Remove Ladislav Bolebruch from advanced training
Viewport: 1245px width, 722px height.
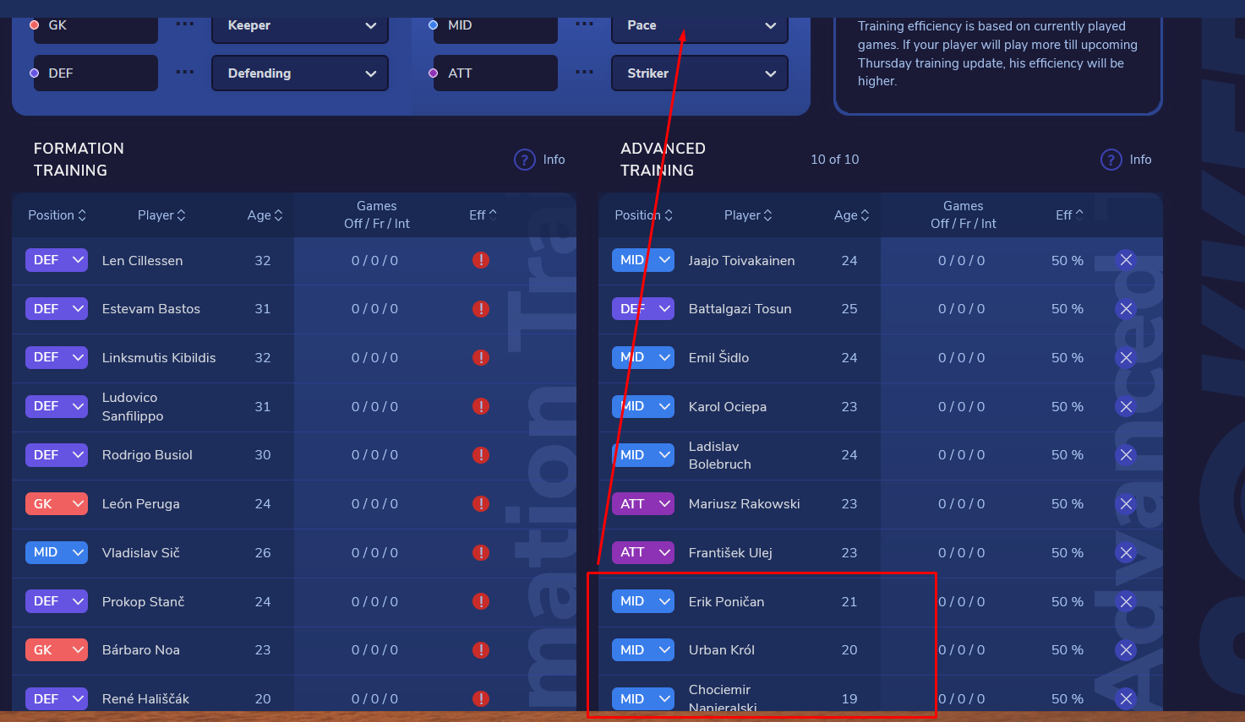[1126, 455]
